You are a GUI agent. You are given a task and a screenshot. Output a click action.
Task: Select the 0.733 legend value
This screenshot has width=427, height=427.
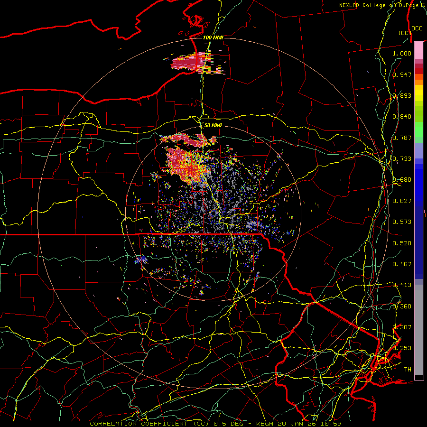[x=402, y=159]
